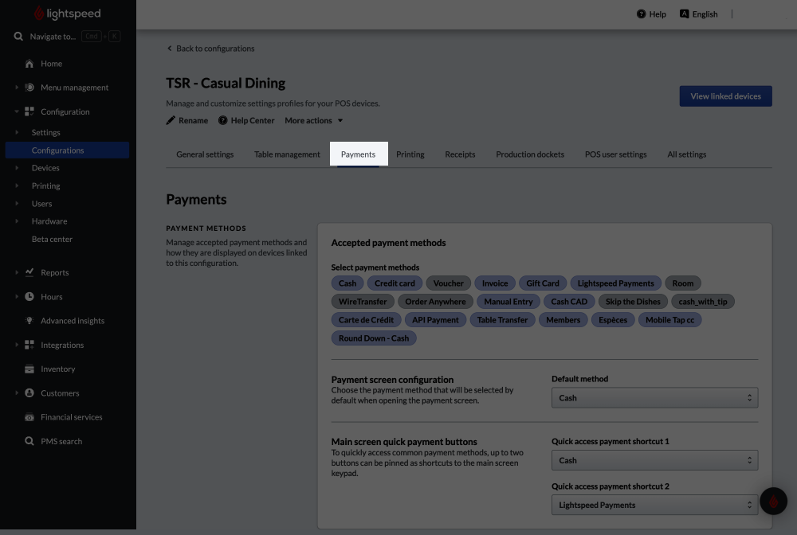The height and width of the screenshot is (535, 797).
Task: Expand the Devices sidebar submenu
Action: pos(17,167)
